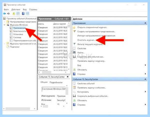This screenshot has width=150, height=117.
Task: Click Обновить in Приложение actions section
Action: click(x=82, y=70)
